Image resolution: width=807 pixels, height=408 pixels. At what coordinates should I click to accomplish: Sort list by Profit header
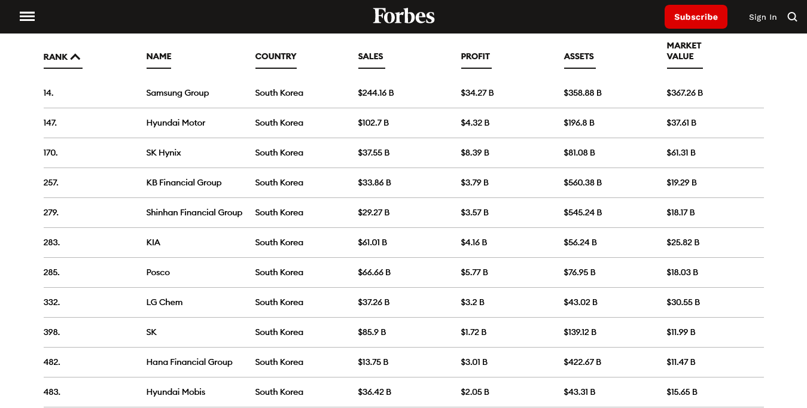[475, 56]
